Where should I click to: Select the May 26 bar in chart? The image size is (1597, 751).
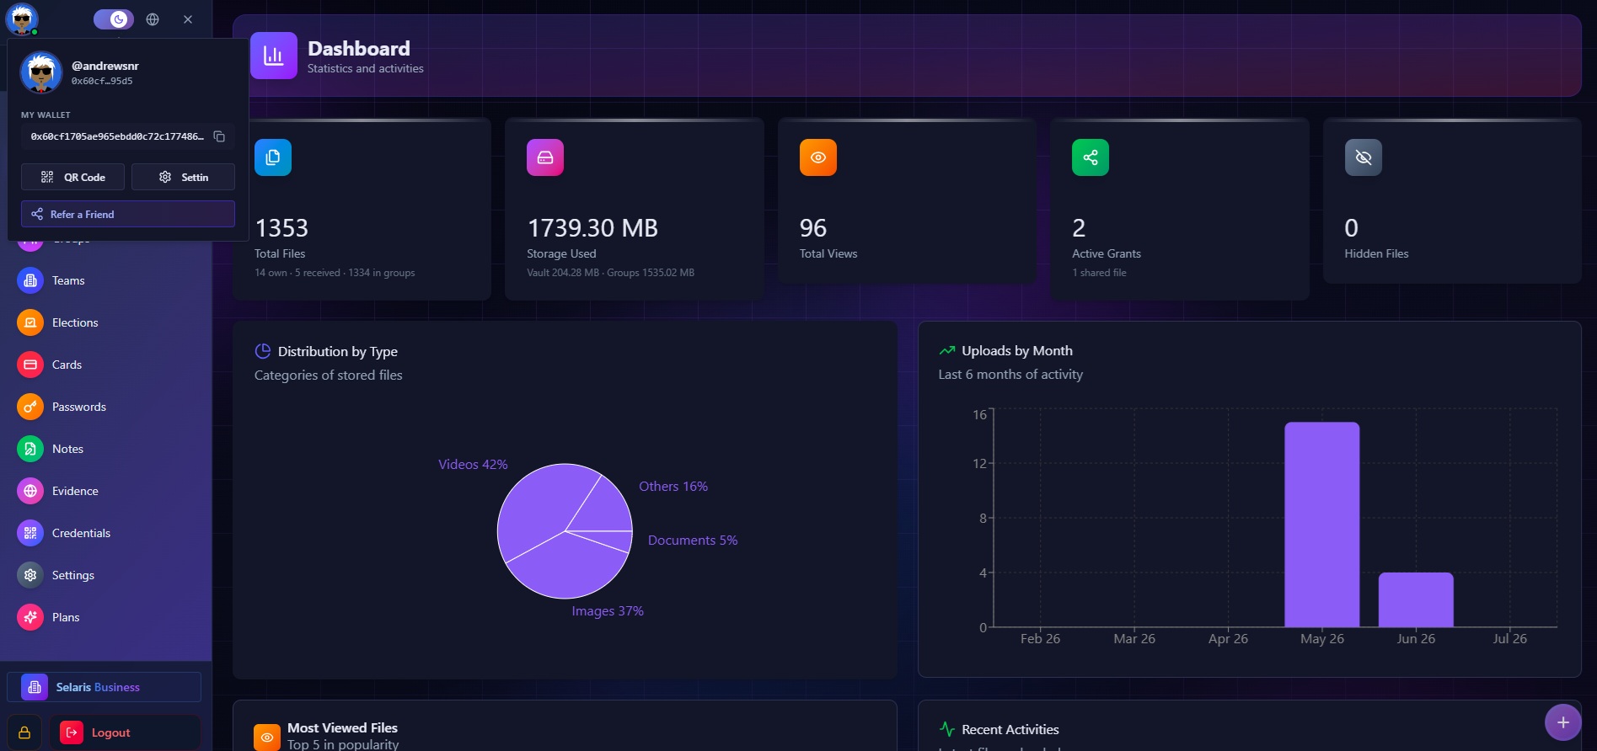pos(1321,525)
